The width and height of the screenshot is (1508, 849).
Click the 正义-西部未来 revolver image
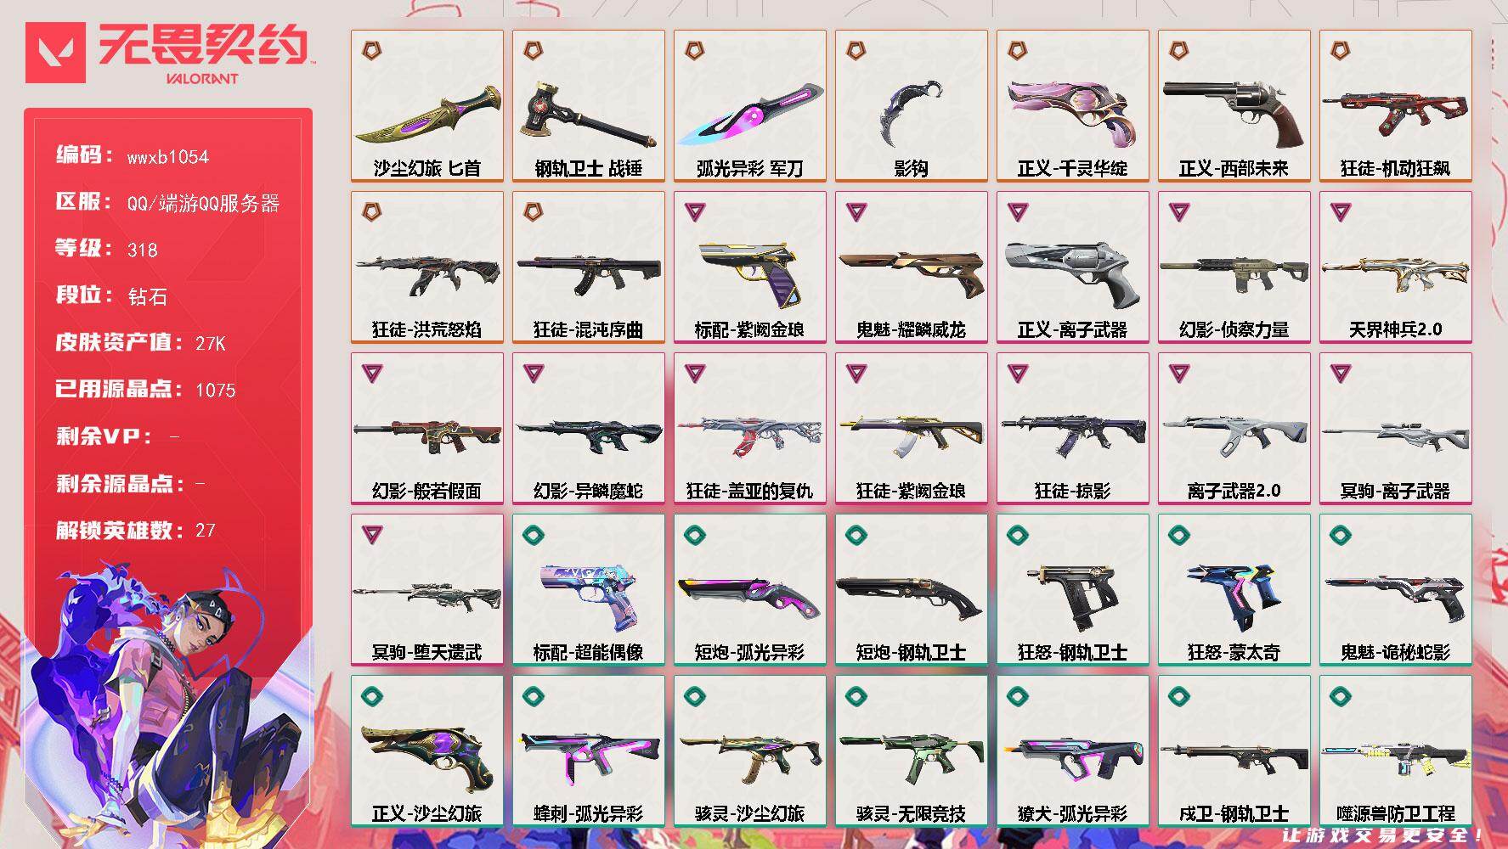1234,110
